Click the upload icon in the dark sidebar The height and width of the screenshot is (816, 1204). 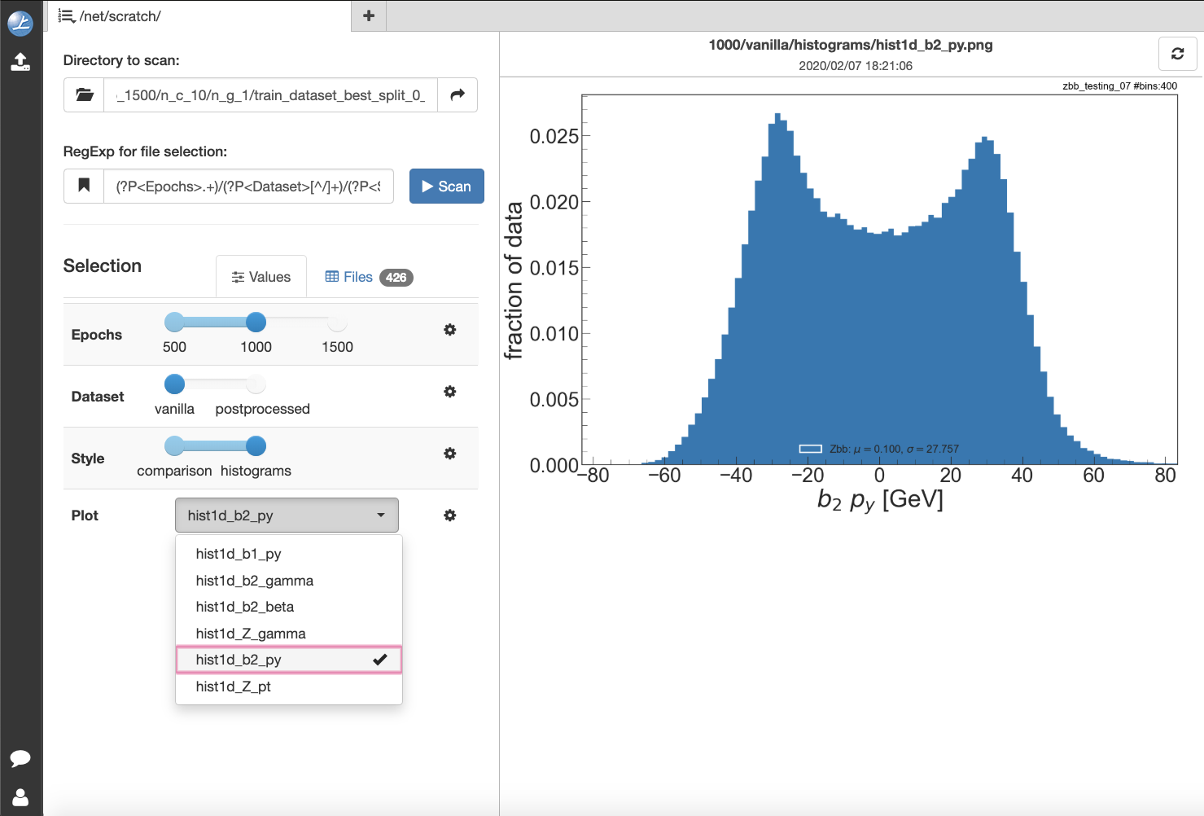[x=20, y=61]
